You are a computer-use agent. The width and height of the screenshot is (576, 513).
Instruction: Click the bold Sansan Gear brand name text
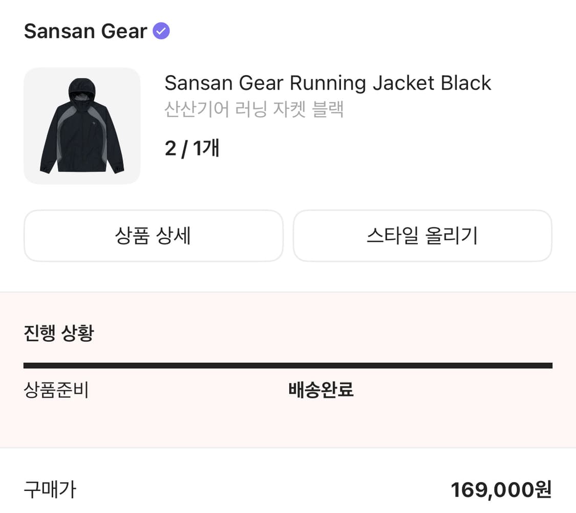click(84, 31)
